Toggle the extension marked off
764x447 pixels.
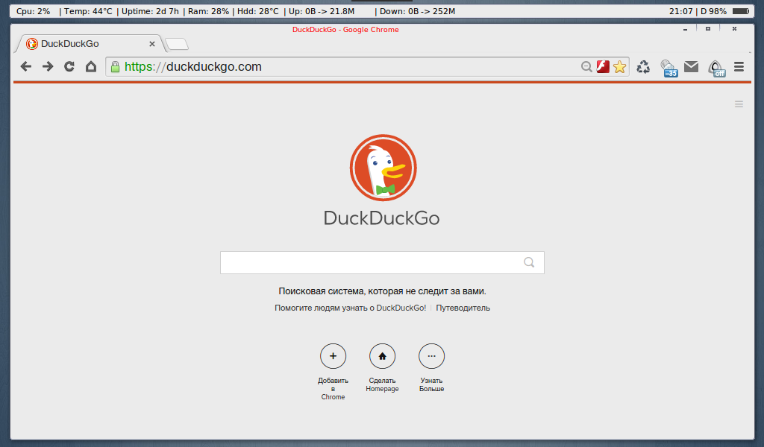tap(717, 69)
